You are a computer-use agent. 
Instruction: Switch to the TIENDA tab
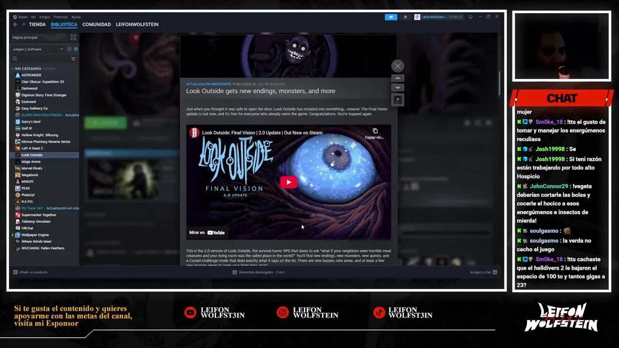37,24
